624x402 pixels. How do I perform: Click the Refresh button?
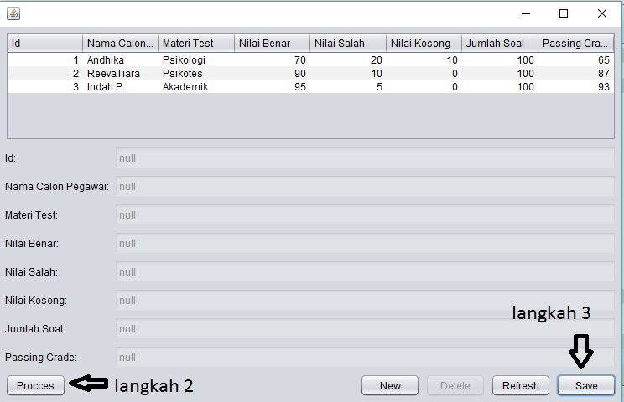(521, 385)
